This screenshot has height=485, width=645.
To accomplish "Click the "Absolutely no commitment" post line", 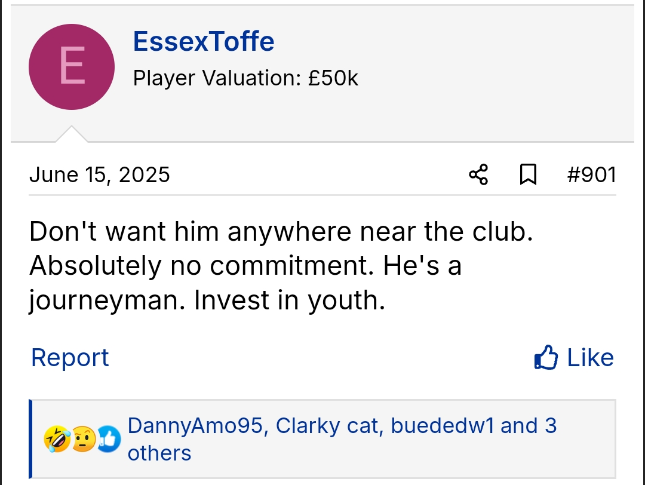I will [245, 266].
